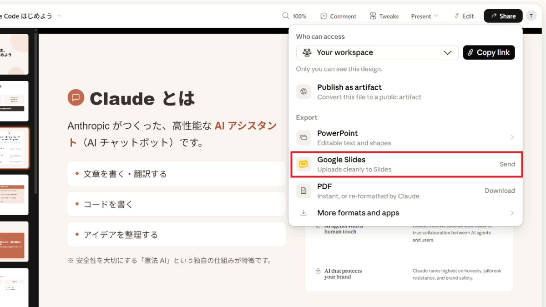Click the Copy link button
Screen dimensions: 546x307
(x=489, y=52)
